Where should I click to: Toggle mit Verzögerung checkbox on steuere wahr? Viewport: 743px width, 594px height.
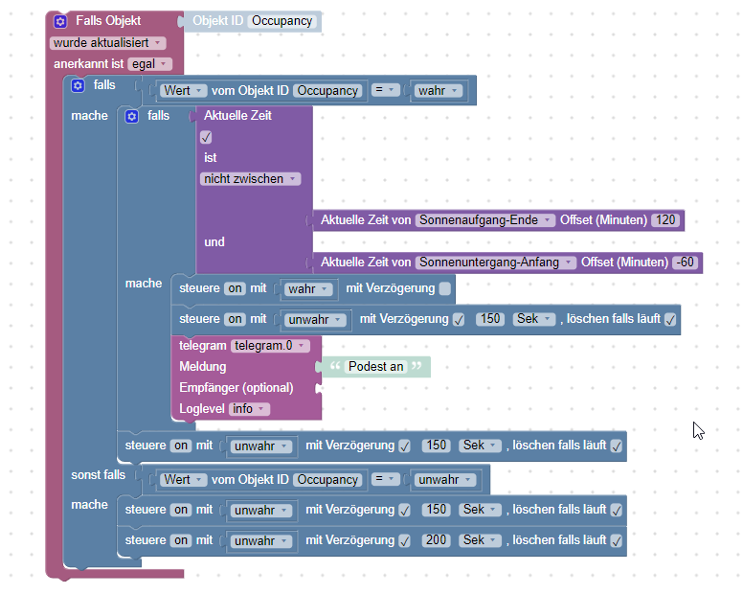[x=445, y=288]
